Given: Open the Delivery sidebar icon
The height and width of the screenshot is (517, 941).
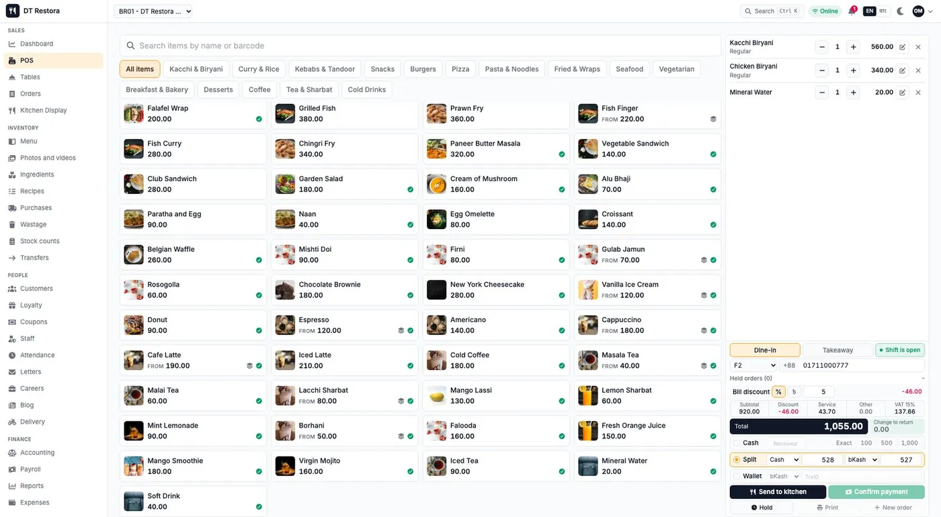Looking at the screenshot, I should coord(12,422).
